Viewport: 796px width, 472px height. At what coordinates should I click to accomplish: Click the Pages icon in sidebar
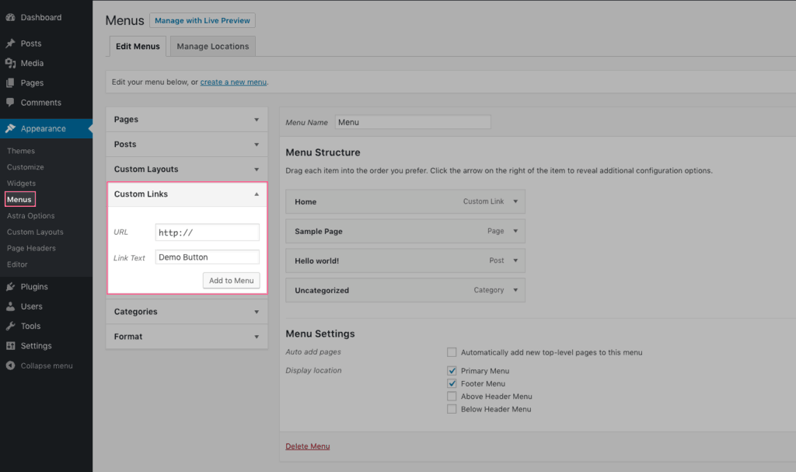coord(10,83)
